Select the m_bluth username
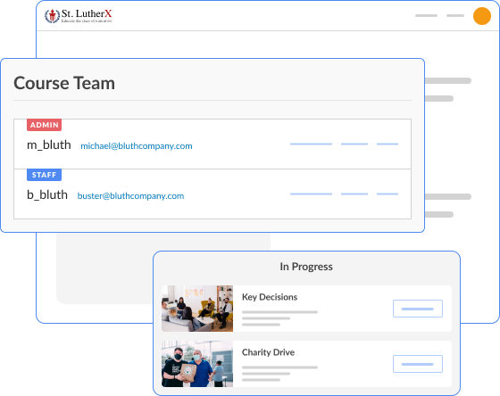 (49, 145)
